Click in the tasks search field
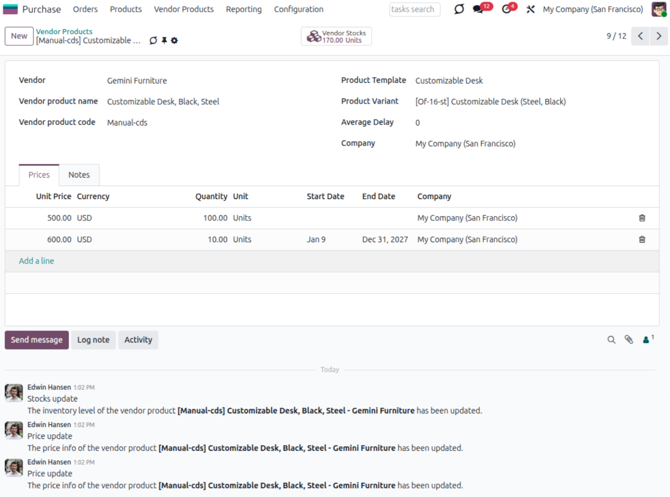 [414, 9]
